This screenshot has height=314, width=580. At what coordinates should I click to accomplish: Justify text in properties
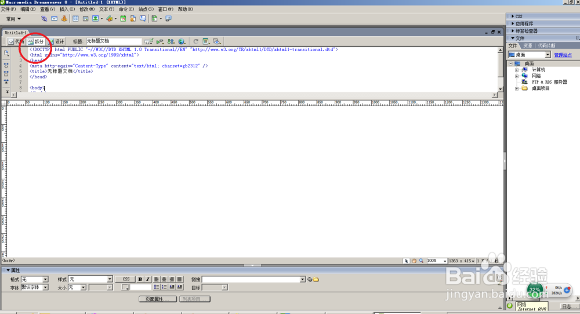click(x=179, y=279)
